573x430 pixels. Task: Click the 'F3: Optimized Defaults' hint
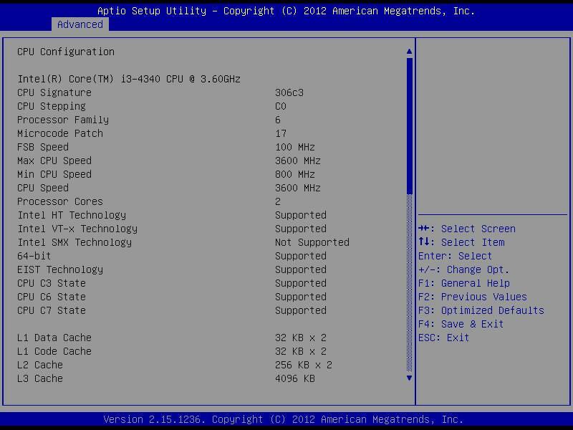(x=481, y=310)
